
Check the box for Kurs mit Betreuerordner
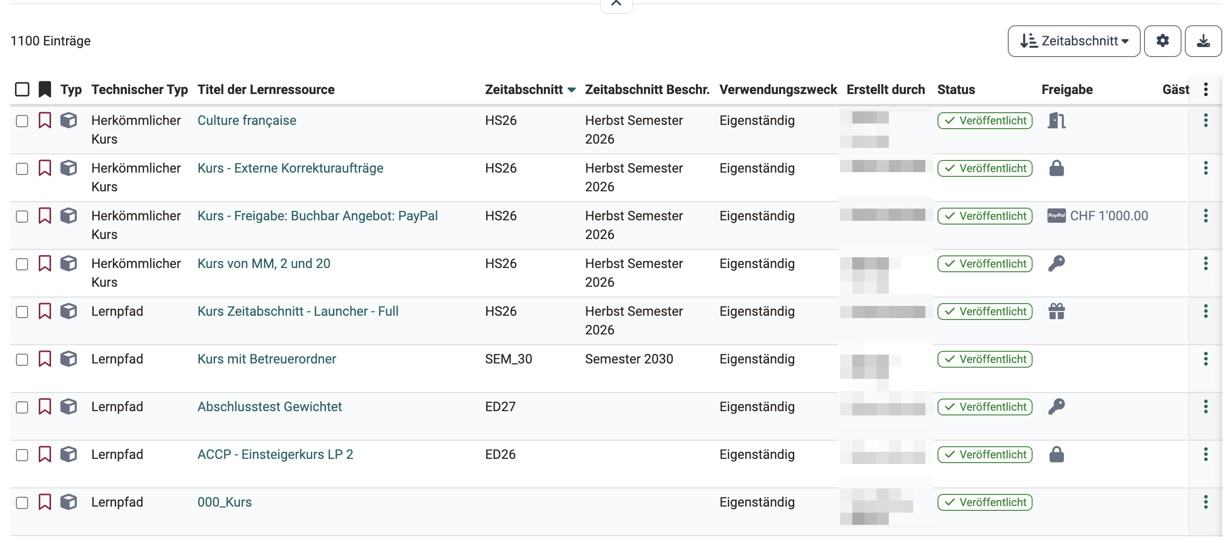point(22,359)
